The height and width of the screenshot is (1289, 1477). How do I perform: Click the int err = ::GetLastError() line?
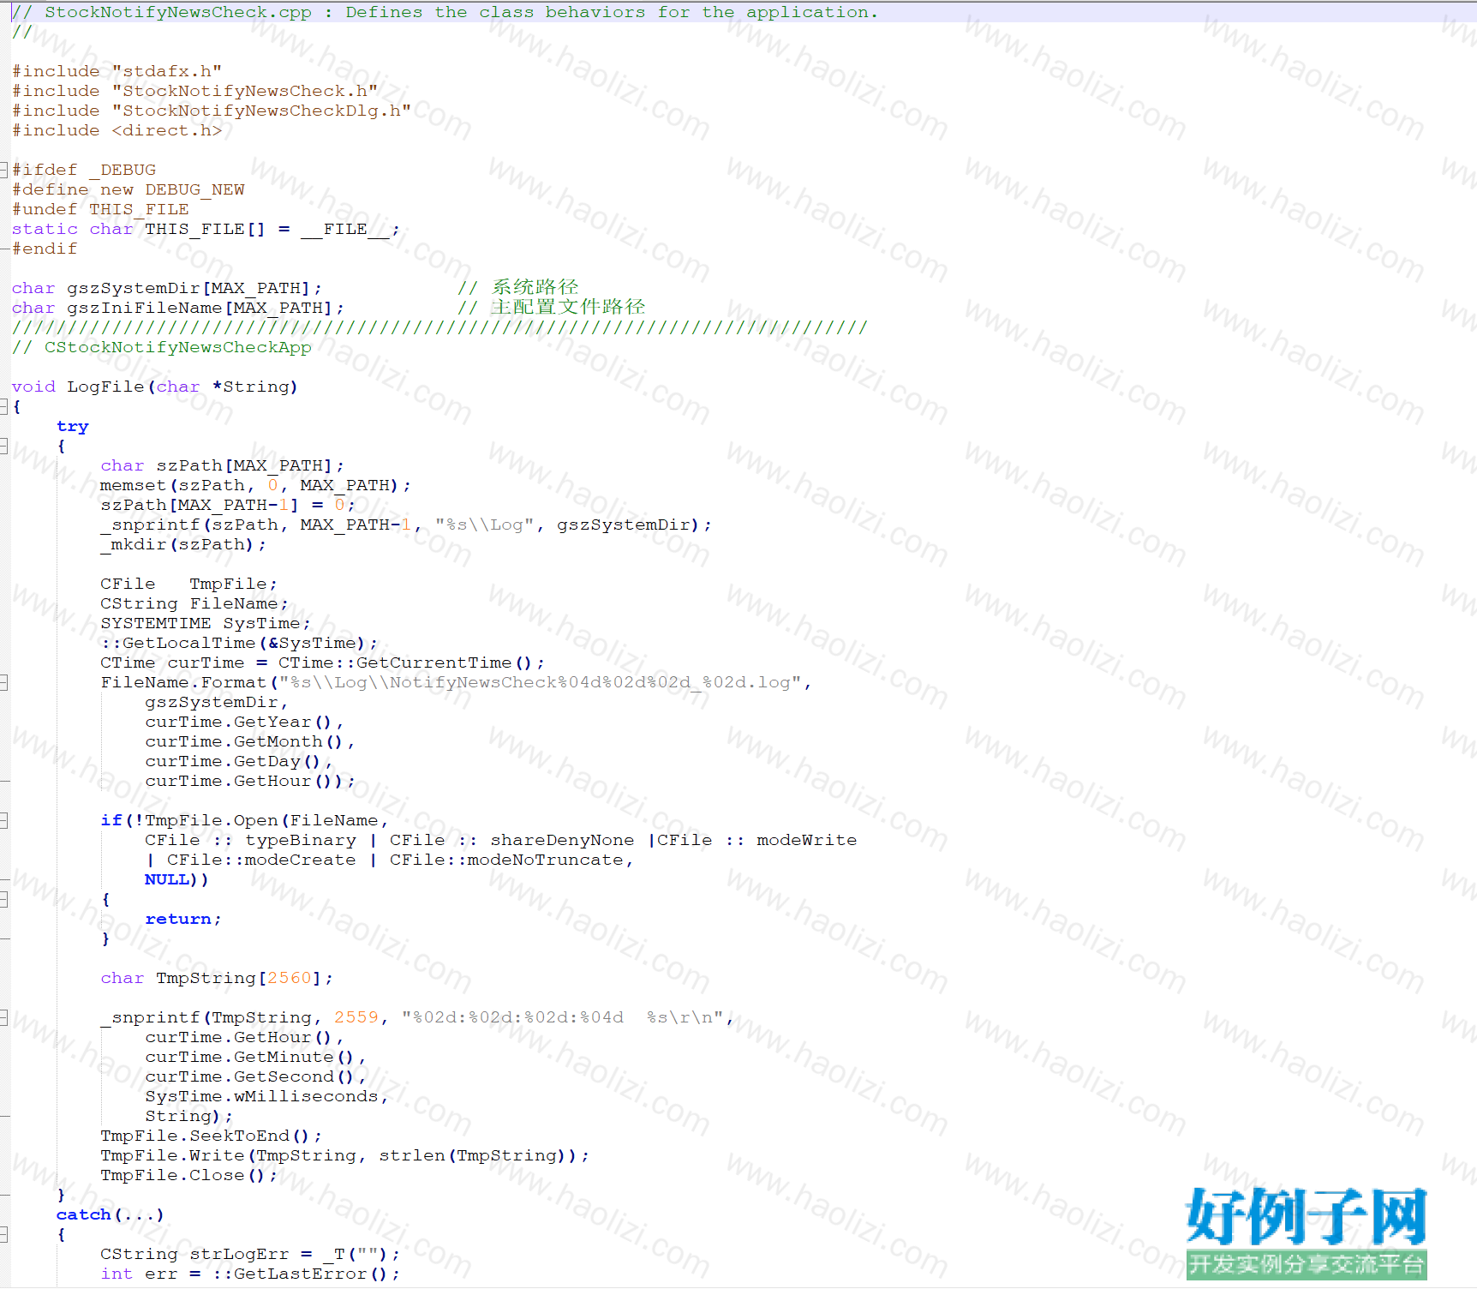[250, 1274]
